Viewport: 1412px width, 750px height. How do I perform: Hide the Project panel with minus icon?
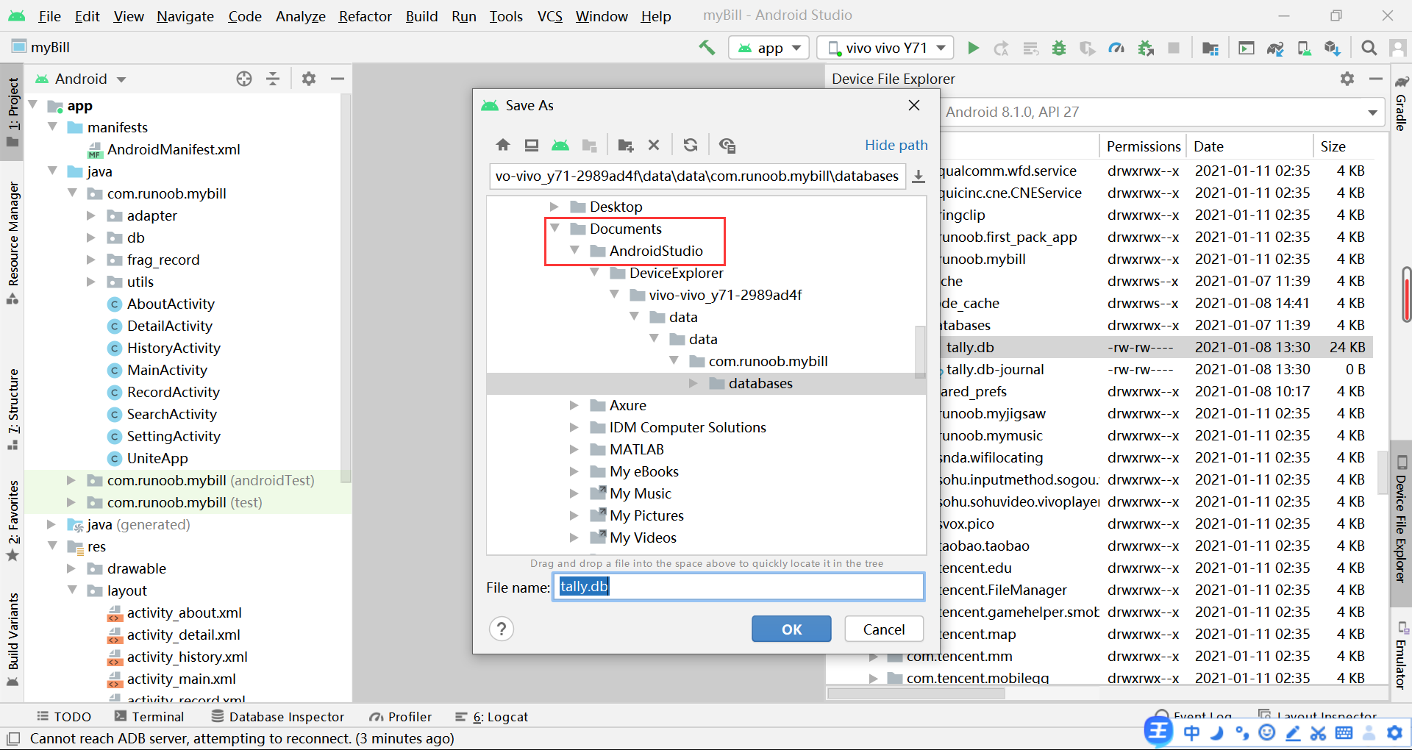coord(338,79)
